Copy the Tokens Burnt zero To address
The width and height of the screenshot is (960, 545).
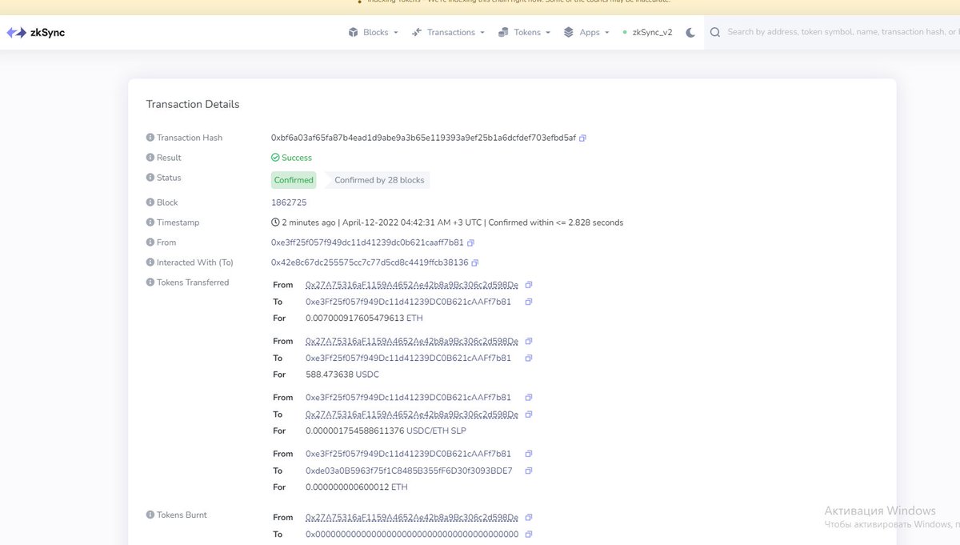coord(528,534)
